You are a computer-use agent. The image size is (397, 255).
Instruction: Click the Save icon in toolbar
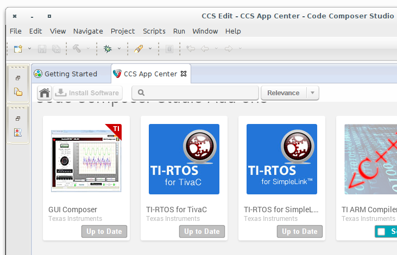coord(42,49)
